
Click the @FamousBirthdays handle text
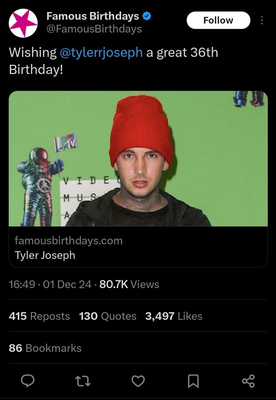click(x=93, y=28)
